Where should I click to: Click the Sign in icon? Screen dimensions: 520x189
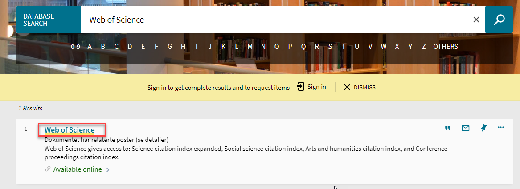pos(301,87)
